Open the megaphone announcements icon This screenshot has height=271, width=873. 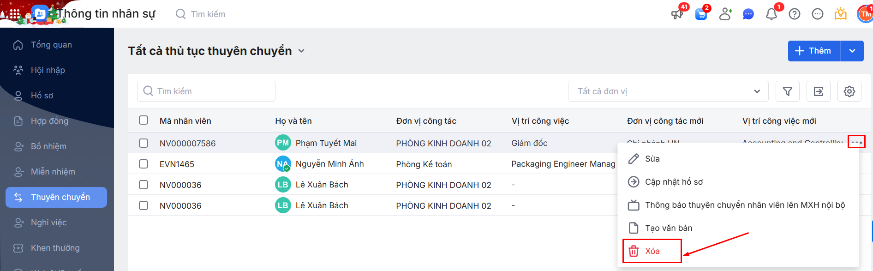click(x=677, y=14)
